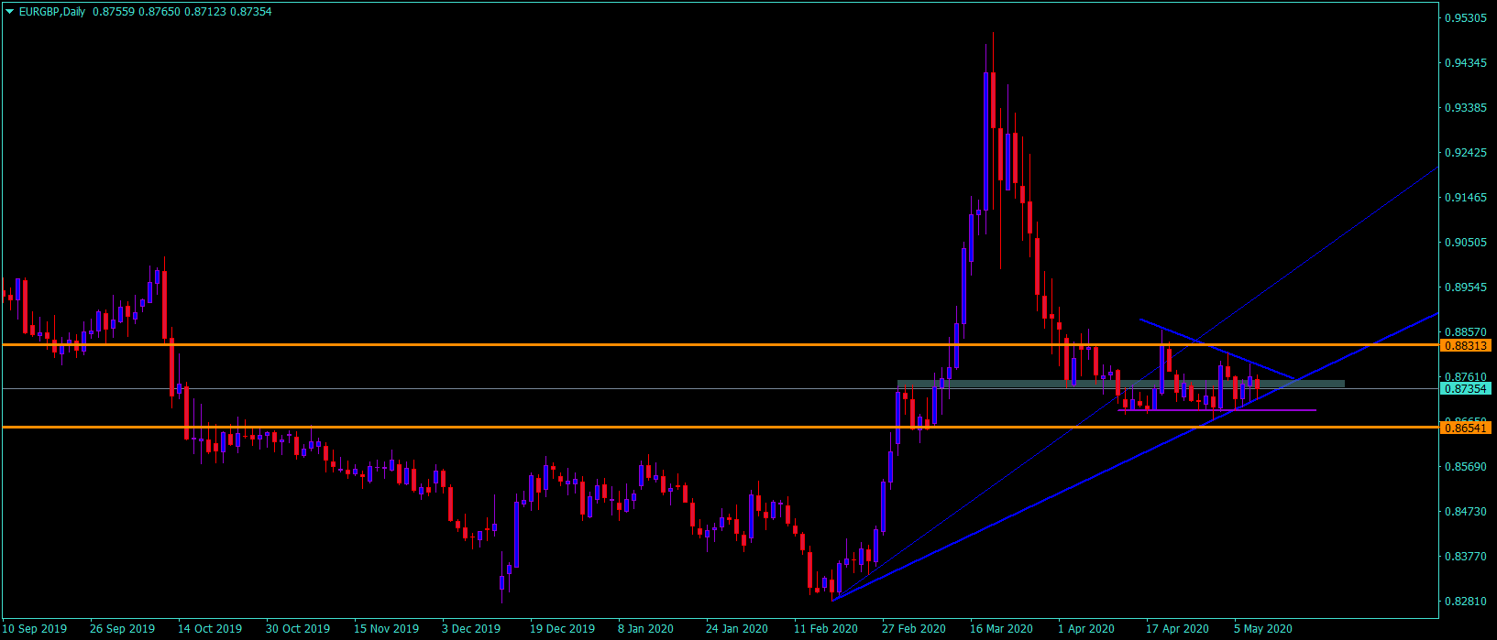Select the orange 0.86541 price tag
Screen dimensions: 1497x640
pyautogui.click(x=1467, y=428)
